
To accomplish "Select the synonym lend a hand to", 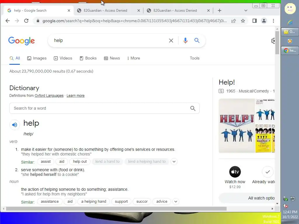I will [x=107, y=162].
